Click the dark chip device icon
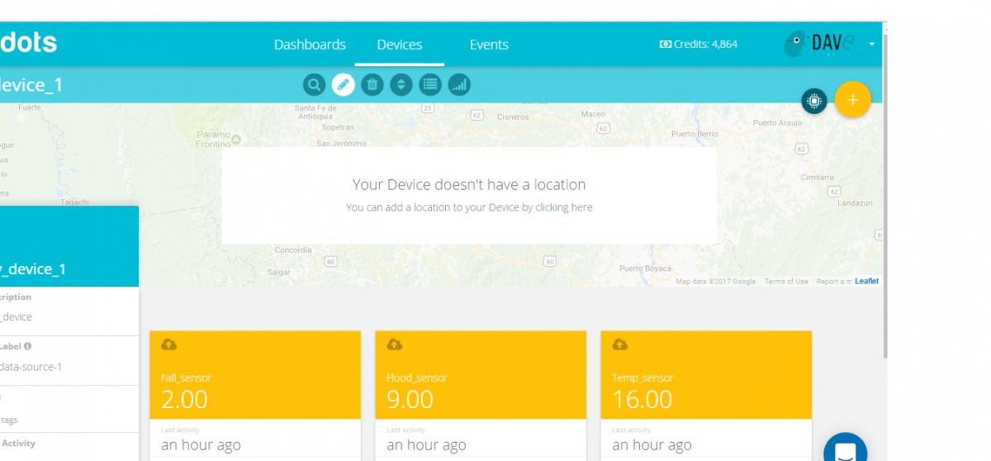This screenshot has width=991, height=461. (x=814, y=101)
